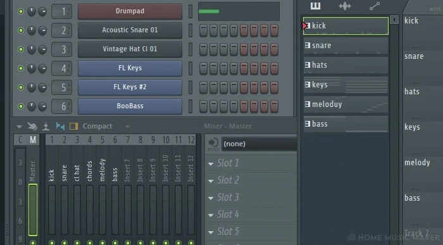Show piano roll patterns in picker
The width and height of the screenshot is (443, 245).
[x=316, y=6]
